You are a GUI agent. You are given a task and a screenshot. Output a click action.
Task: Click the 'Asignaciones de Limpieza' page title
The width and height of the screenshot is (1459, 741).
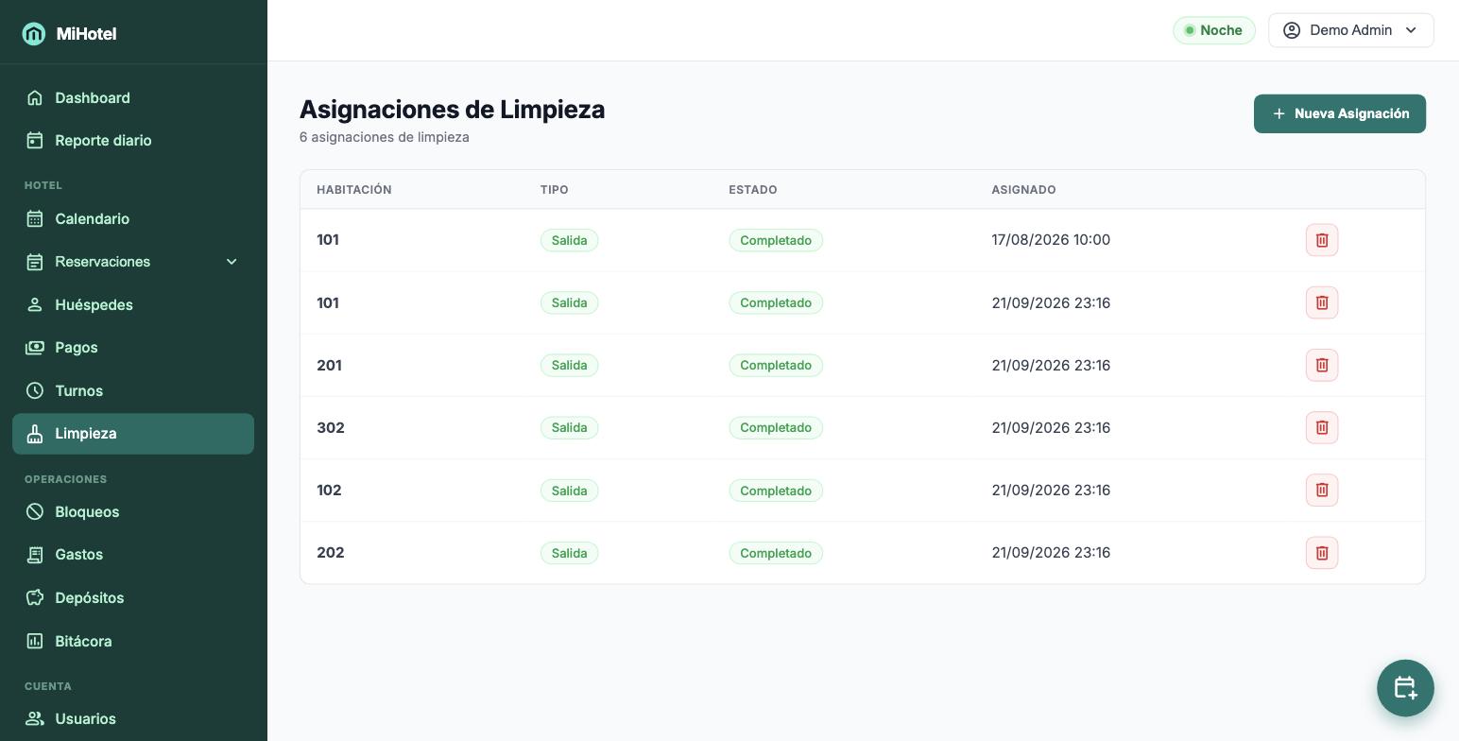click(452, 110)
